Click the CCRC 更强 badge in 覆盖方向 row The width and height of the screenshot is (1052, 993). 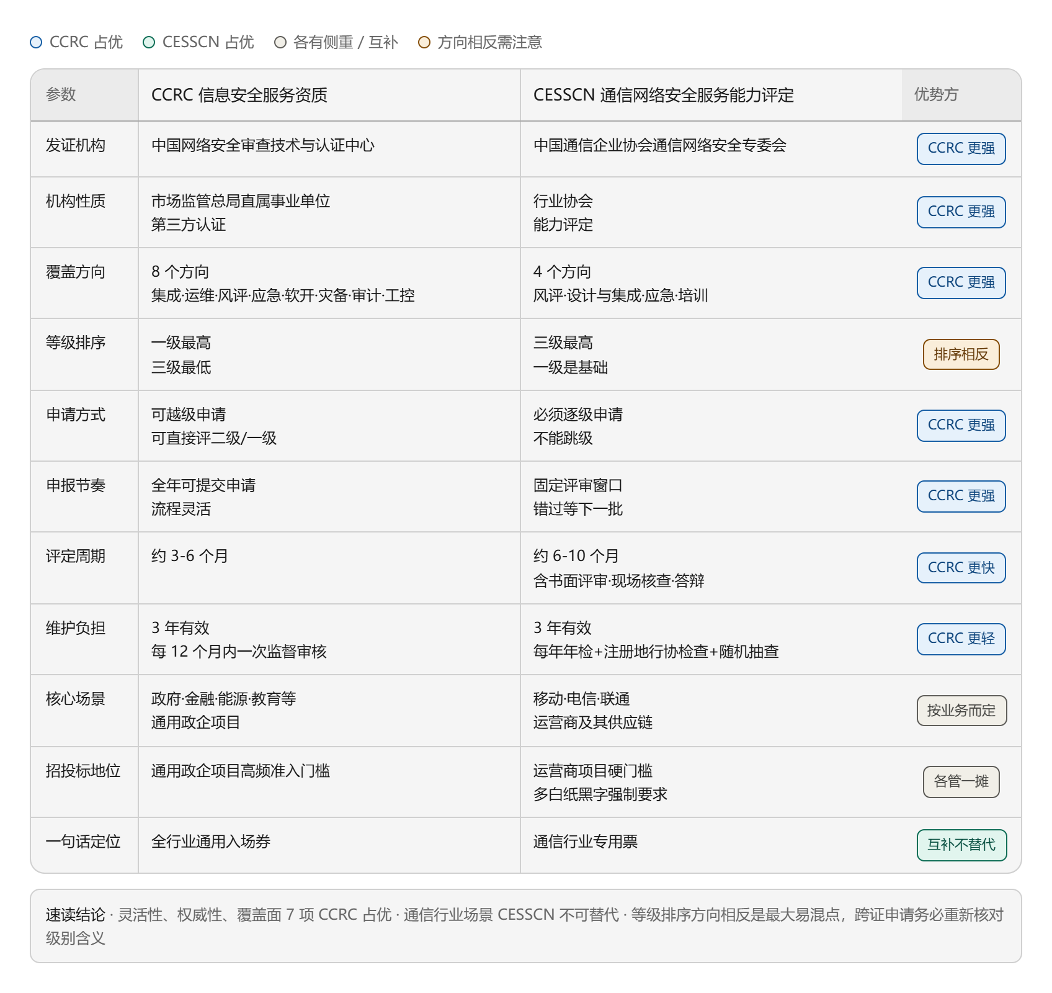tap(961, 283)
